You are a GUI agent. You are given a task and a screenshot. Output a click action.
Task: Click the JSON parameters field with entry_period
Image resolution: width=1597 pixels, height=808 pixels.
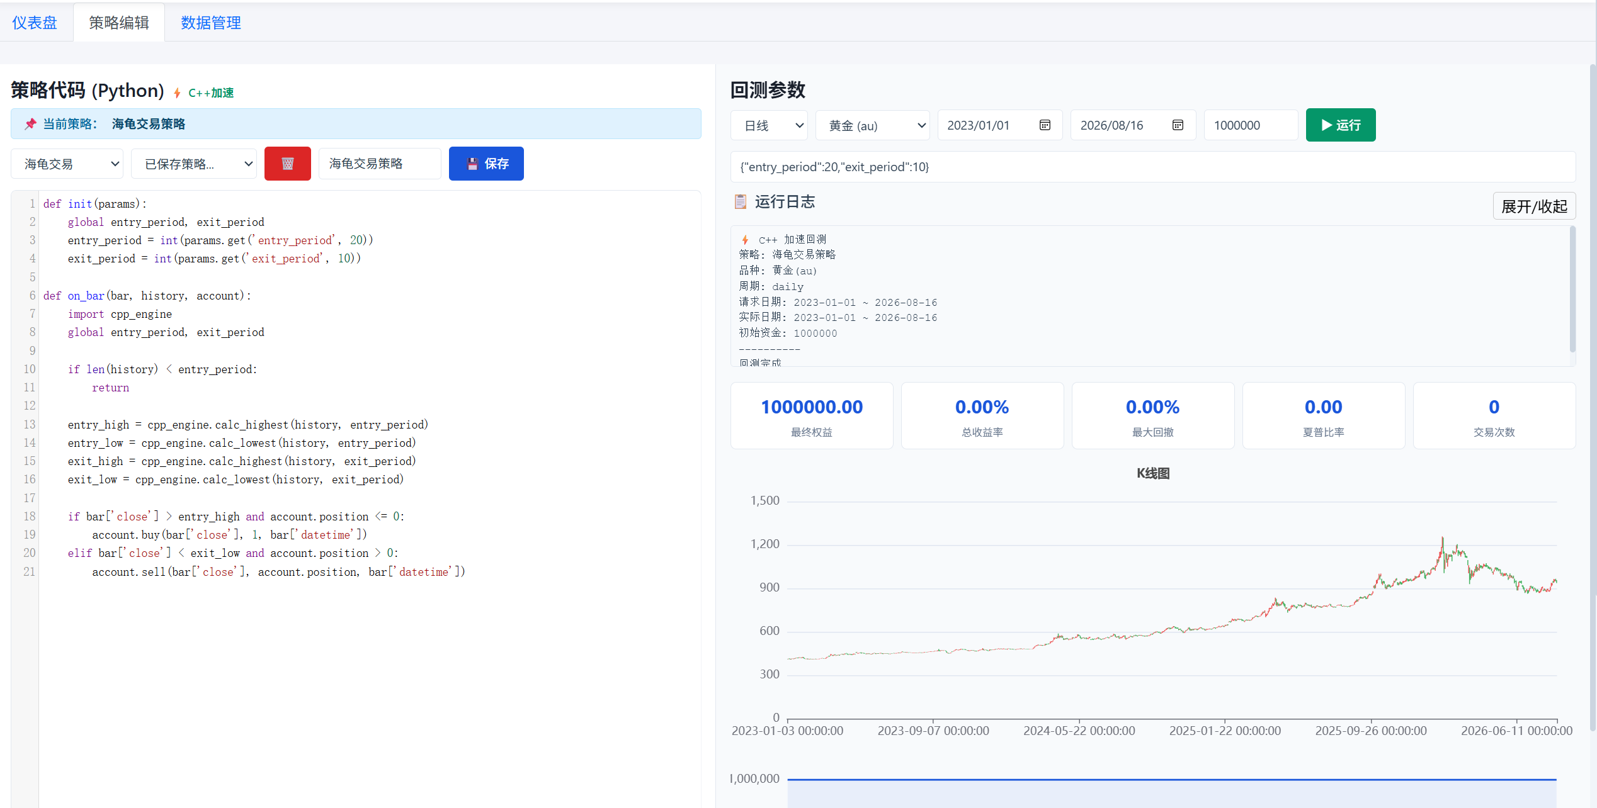pyautogui.click(x=1153, y=167)
